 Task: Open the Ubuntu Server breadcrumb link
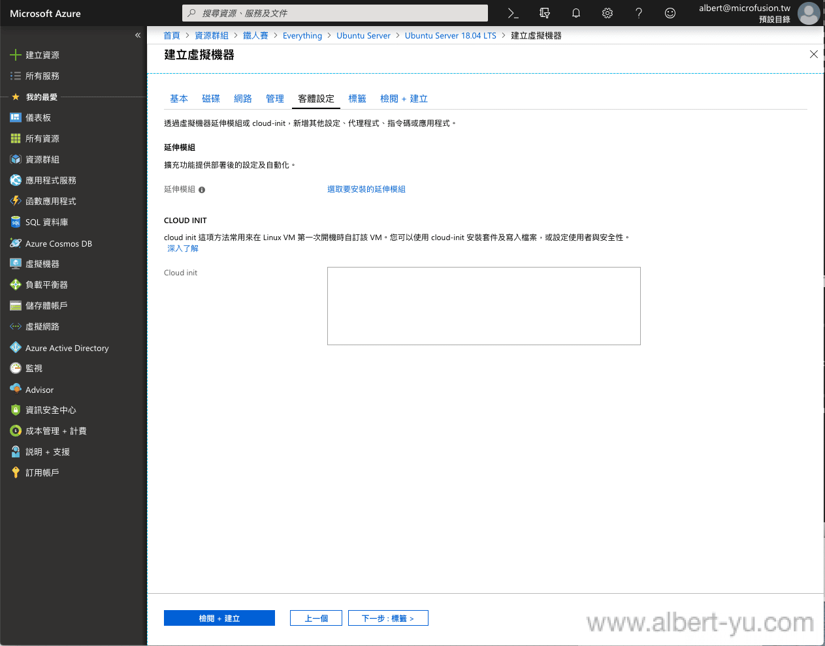363,36
